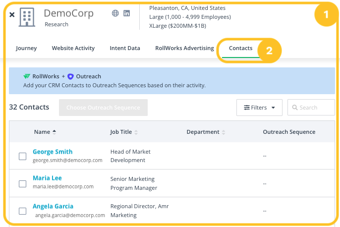Image resolution: width=340 pixels, height=227 pixels.
Task: Sort contacts by Name column arrow
Action: (55, 132)
